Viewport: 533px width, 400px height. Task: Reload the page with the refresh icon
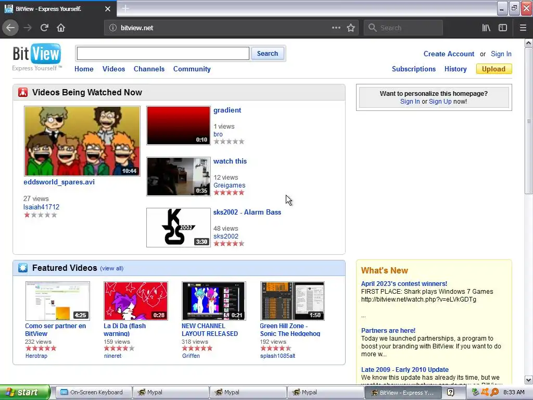coord(44,28)
